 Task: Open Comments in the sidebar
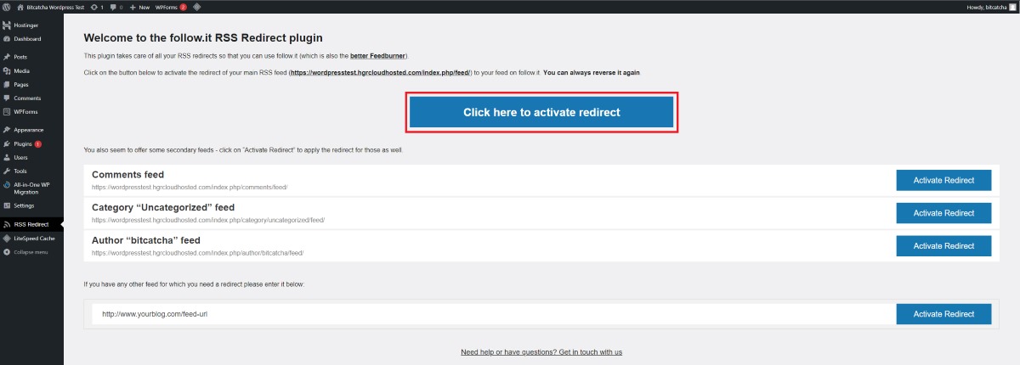31,98
